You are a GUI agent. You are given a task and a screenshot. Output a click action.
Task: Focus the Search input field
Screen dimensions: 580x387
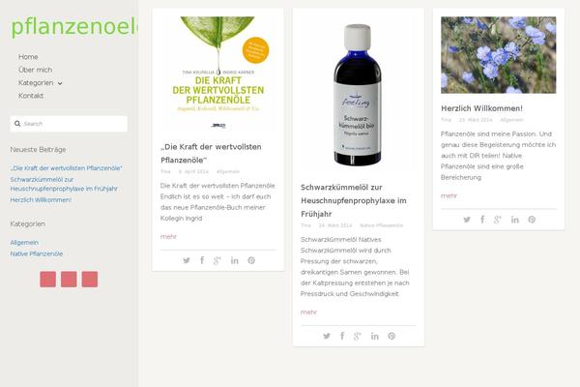coord(69,124)
